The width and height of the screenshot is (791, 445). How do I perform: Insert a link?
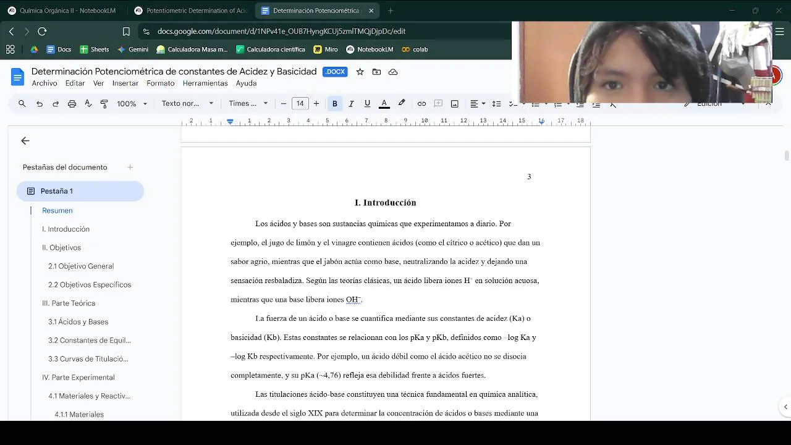[x=421, y=104]
